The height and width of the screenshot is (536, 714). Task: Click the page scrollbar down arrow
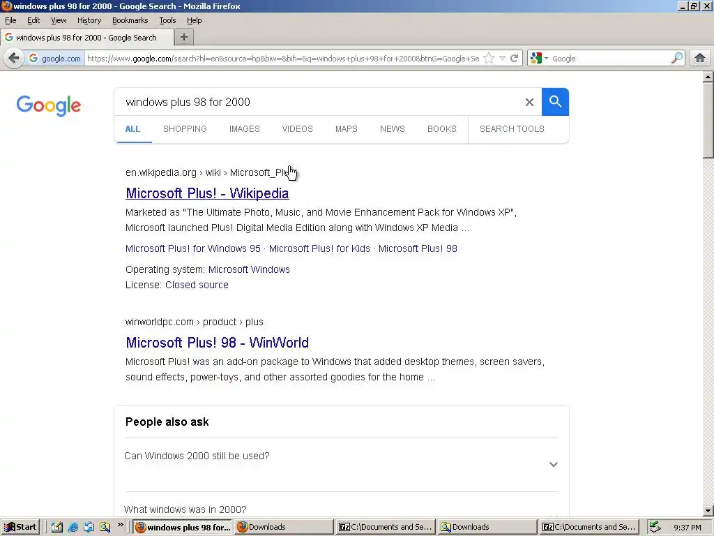(x=708, y=511)
